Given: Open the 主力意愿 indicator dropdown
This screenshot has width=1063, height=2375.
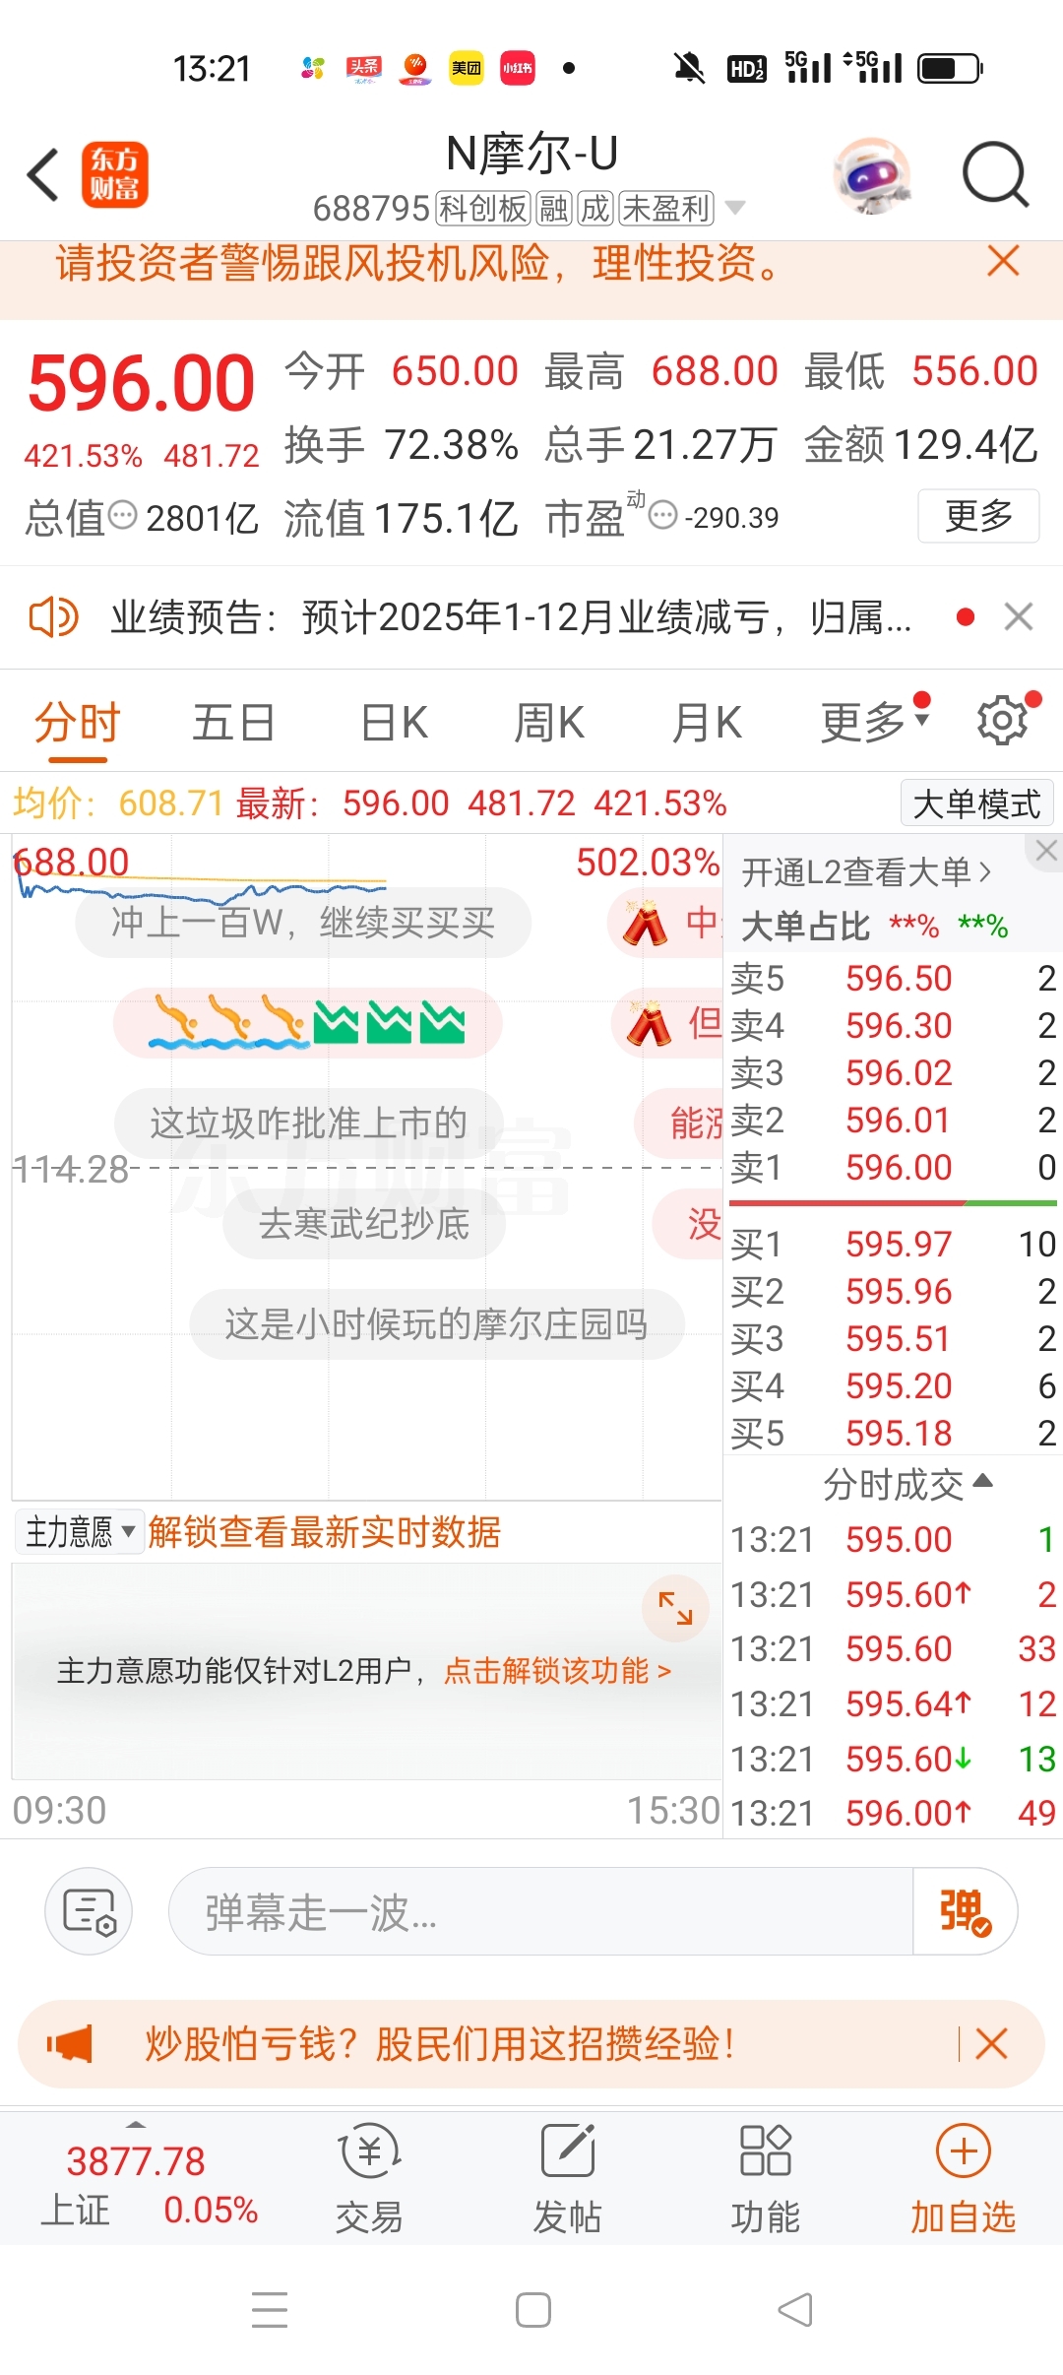Looking at the screenshot, I should tap(81, 1532).
